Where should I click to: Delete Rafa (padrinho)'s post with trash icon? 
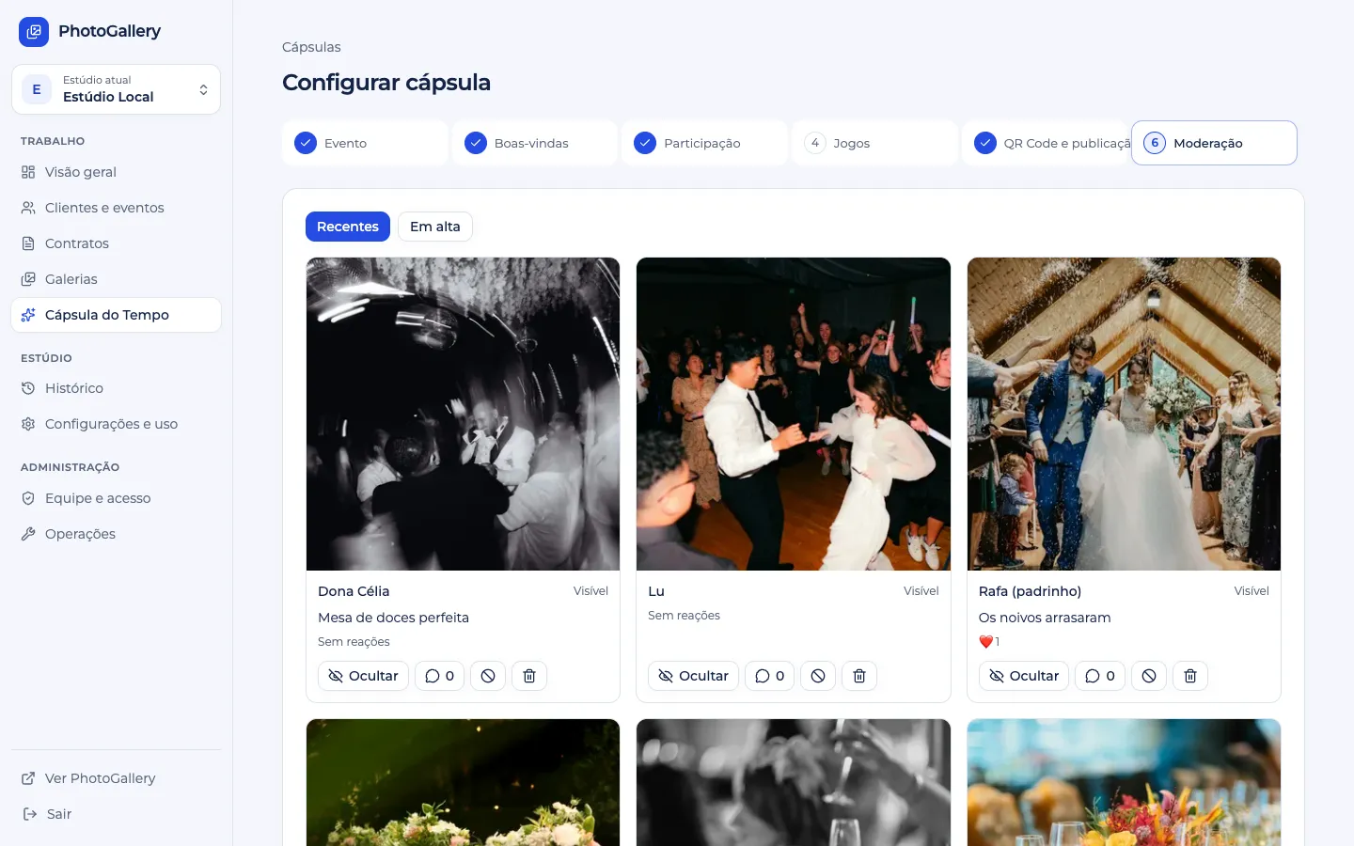(x=1190, y=676)
